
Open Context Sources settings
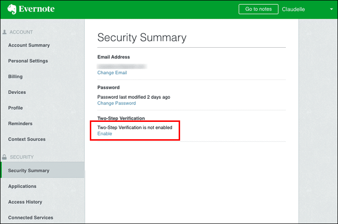[x=27, y=139]
